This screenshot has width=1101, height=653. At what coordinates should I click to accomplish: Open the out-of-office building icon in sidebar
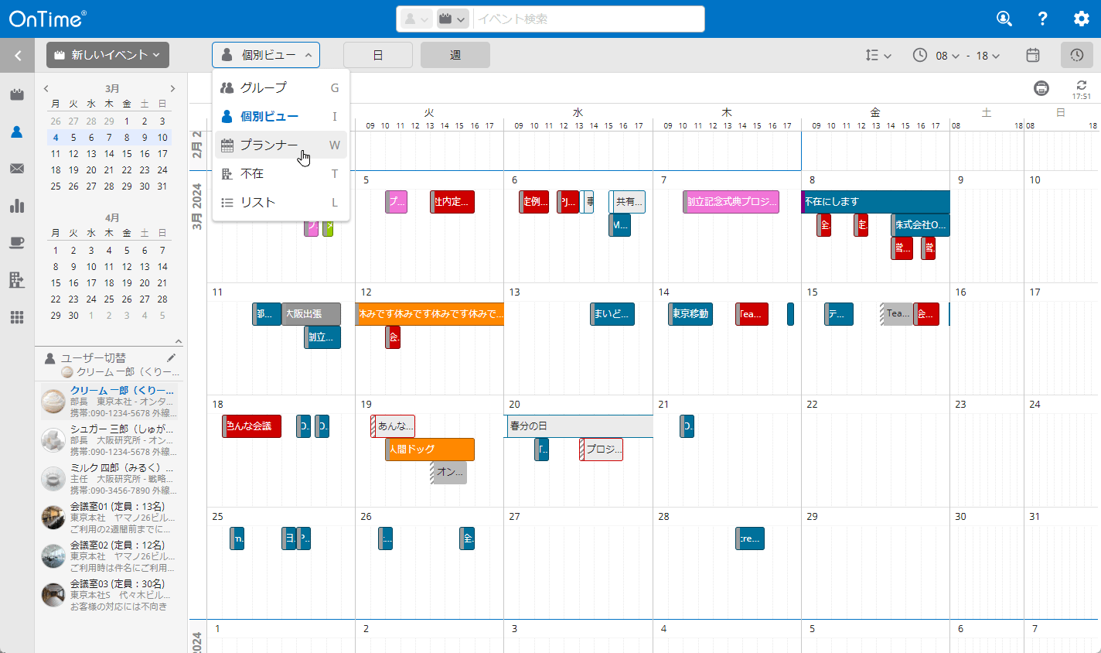click(x=17, y=280)
